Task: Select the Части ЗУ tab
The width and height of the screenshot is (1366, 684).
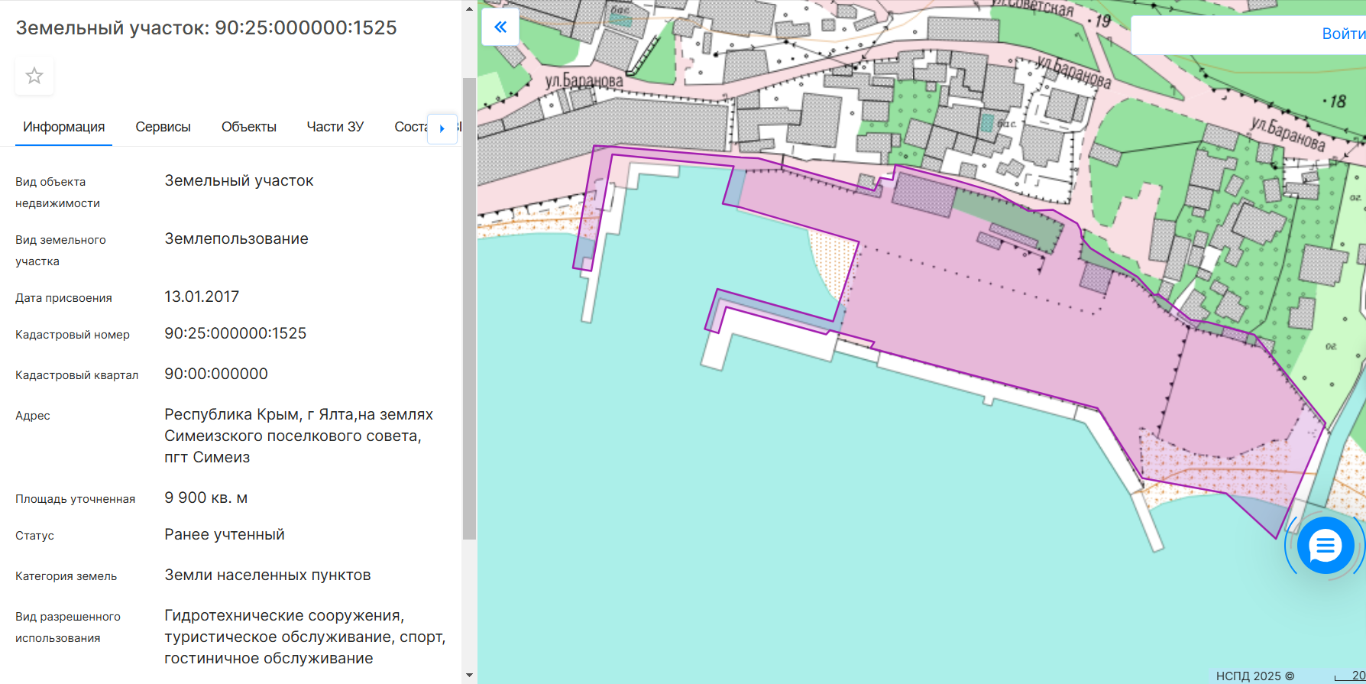Action: (x=335, y=127)
